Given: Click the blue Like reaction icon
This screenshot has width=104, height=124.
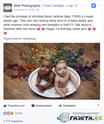Looking at the screenshot, I should tap(5, 113).
